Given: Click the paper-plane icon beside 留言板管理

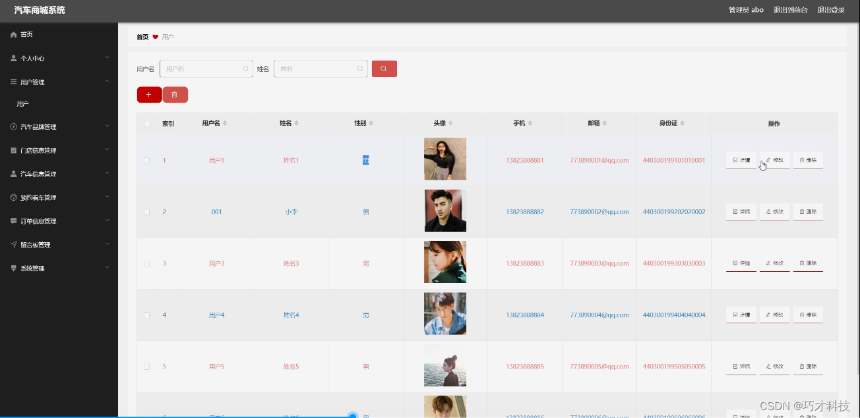Looking at the screenshot, I should click(x=14, y=244).
